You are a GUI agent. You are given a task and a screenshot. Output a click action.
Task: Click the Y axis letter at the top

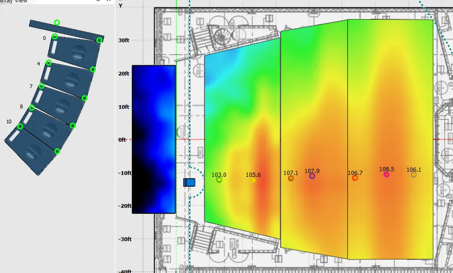click(x=120, y=6)
